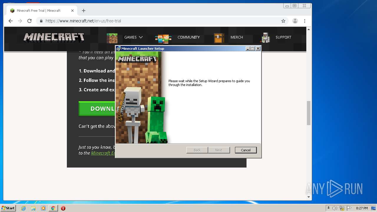This screenshot has height=212, width=377.
Task: Open the Action Center flag icon
Action: (349, 208)
